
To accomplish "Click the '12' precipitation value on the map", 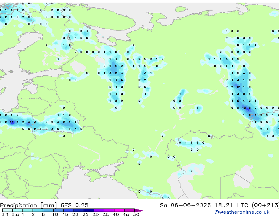I will [x=238, y=87].
